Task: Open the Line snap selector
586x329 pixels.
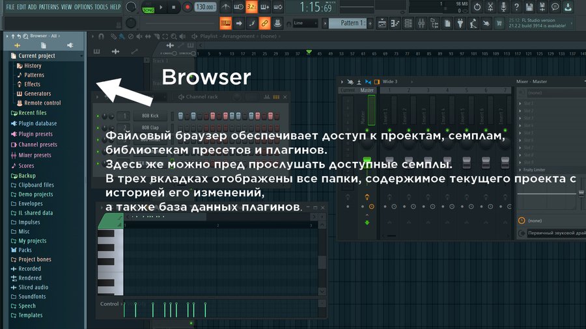Action: 305,23
